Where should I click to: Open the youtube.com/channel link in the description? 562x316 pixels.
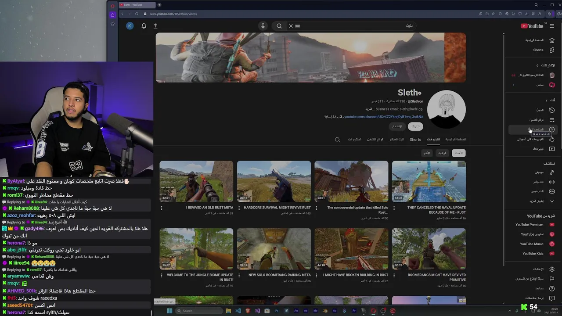pos(384,117)
